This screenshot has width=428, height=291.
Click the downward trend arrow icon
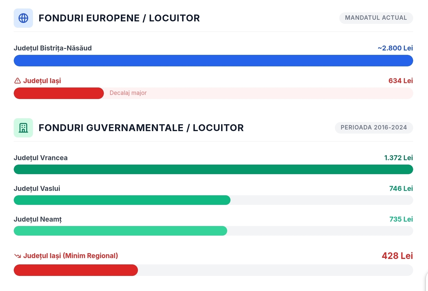point(17,256)
